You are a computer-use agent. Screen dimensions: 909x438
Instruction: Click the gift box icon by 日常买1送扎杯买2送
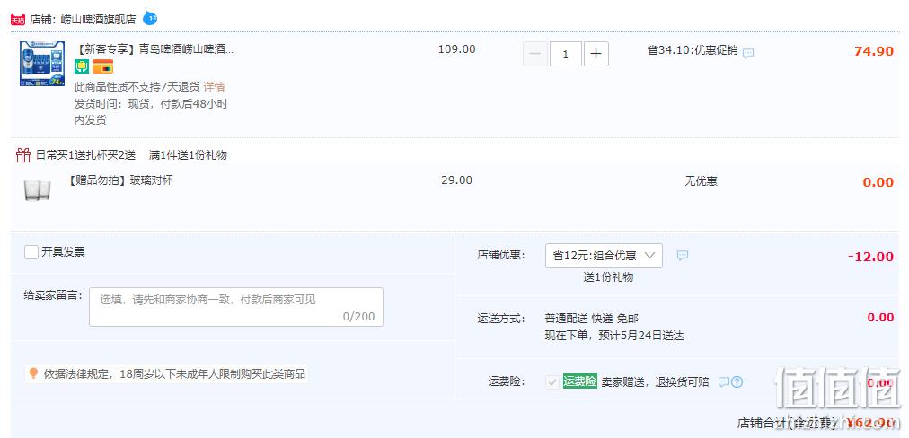pos(23,154)
